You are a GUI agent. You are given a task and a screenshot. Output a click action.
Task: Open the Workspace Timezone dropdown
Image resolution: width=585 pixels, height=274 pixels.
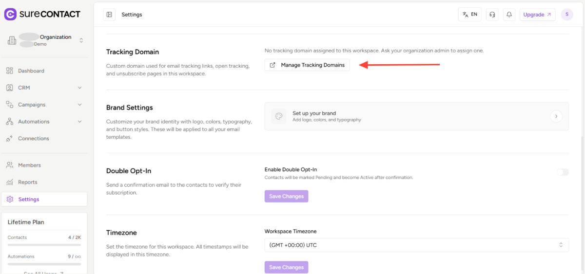(x=416, y=245)
